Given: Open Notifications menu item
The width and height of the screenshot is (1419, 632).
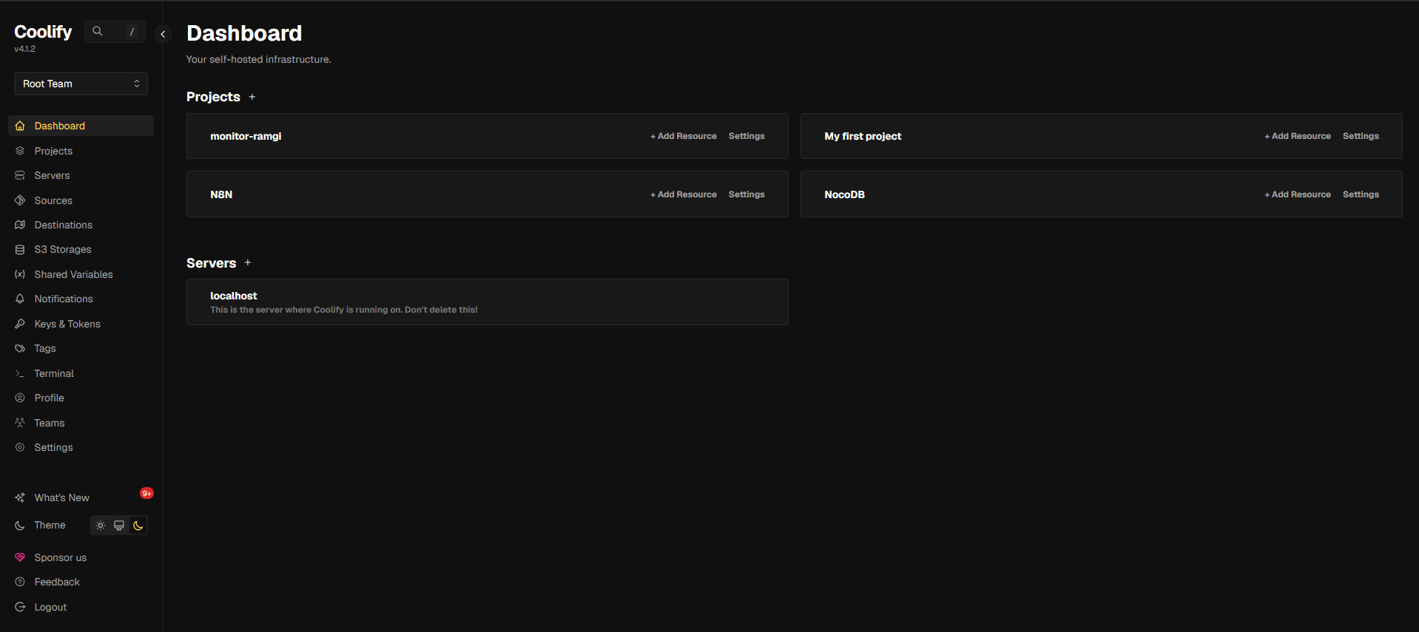Looking at the screenshot, I should 81,299.
